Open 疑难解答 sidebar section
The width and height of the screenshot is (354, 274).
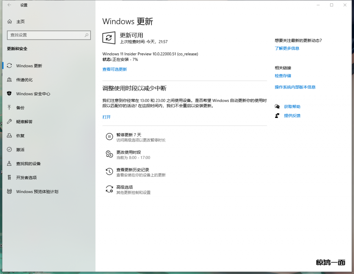(x=24, y=122)
